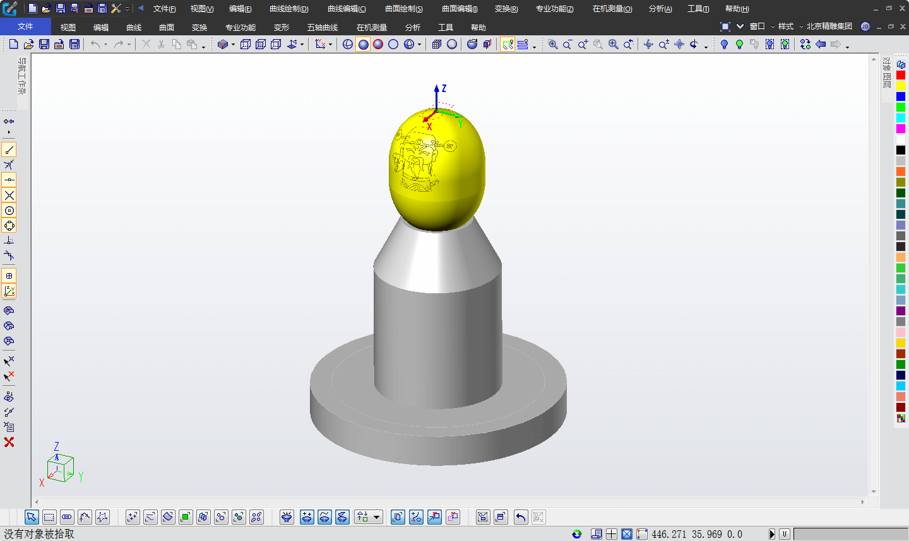Open the 帮助(H) menu
The height and width of the screenshot is (541, 909).
pos(737,9)
